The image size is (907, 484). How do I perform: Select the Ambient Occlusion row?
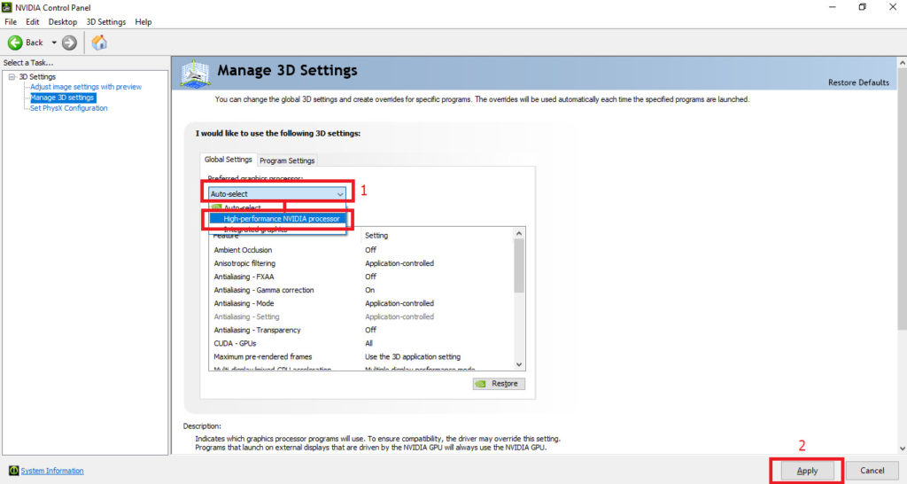pos(361,250)
